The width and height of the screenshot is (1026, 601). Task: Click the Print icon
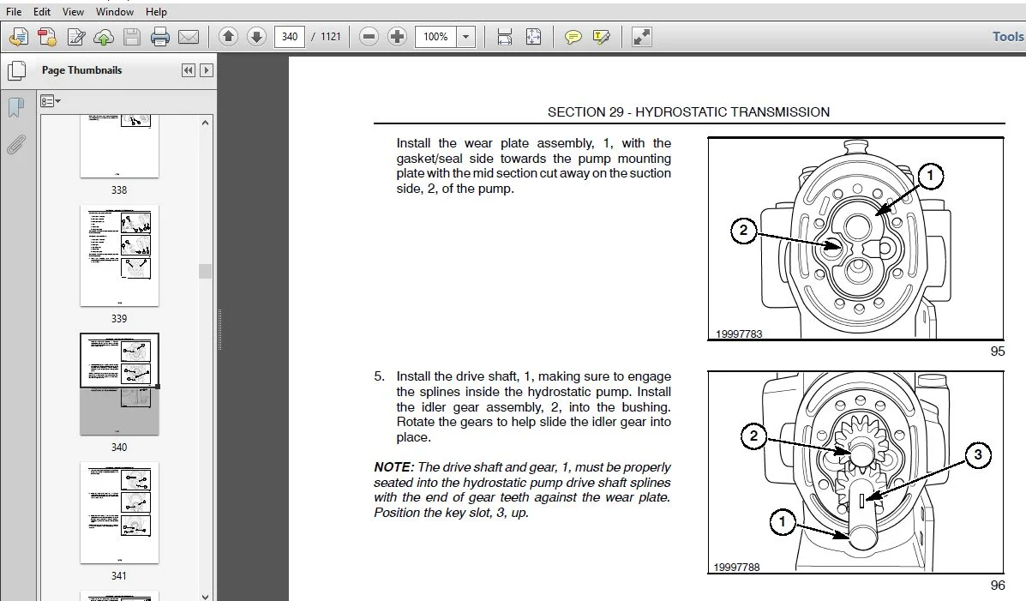coord(159,37)
